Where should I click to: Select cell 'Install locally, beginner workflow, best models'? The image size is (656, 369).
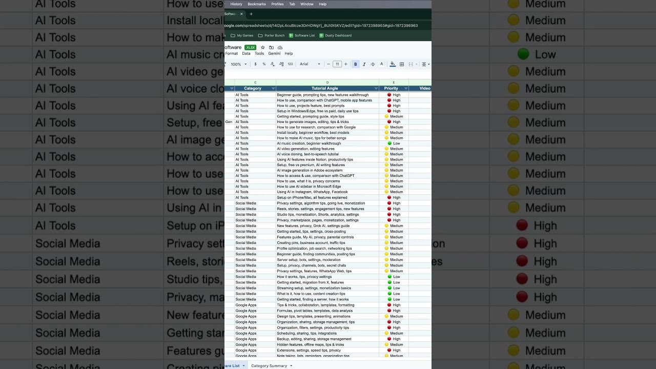point(327,133)
